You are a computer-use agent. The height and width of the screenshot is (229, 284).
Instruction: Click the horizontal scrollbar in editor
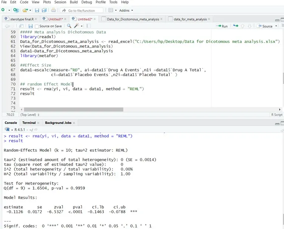coord(74,110)
